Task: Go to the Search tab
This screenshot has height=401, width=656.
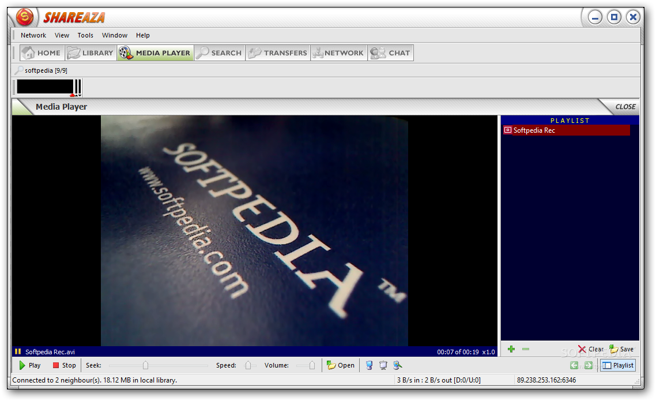Action: point(219,53)
